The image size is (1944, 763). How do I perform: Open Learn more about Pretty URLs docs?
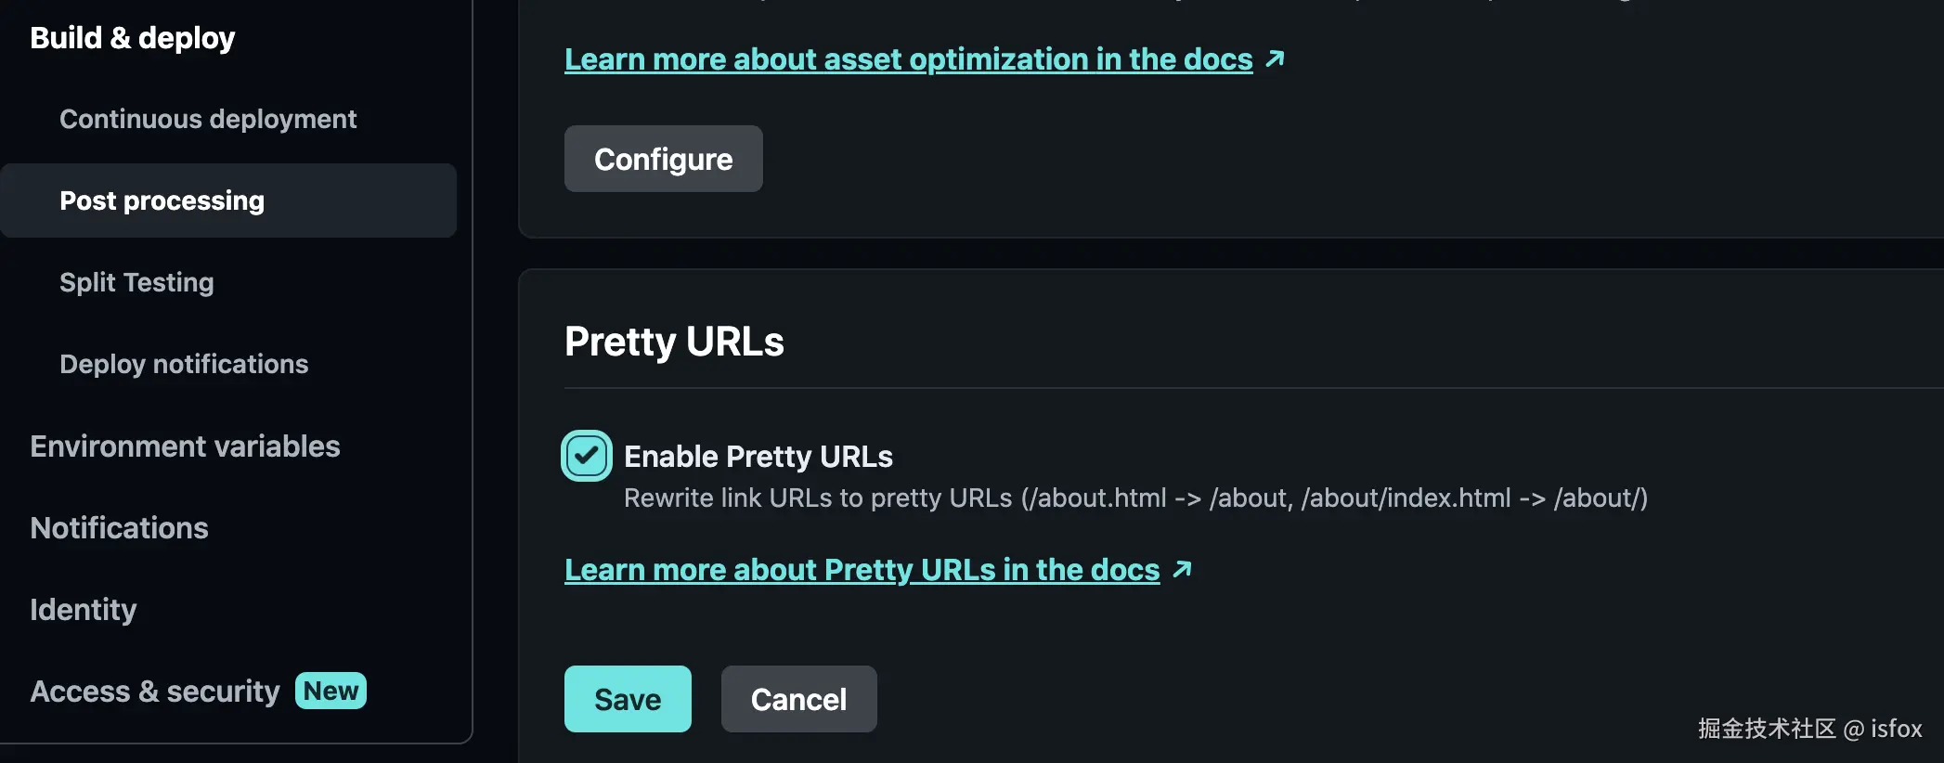862,569
